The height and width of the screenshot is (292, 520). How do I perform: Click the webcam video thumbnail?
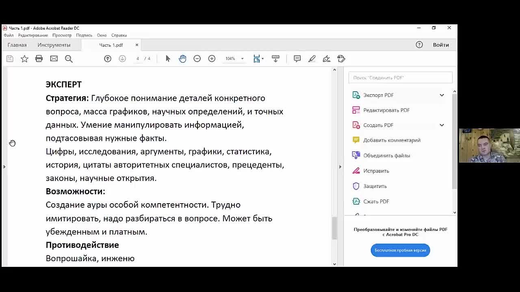(x=490, y=146)
